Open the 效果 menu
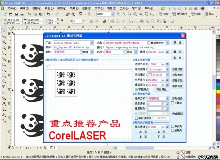 (74, 8)
